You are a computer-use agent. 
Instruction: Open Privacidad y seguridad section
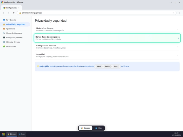pyautogui.click(x=15, y=24)
